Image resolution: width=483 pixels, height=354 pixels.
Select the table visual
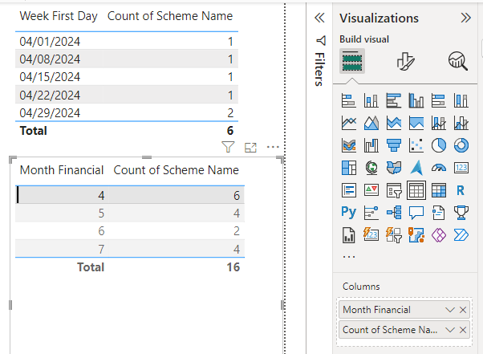click(x=416, y=190)
